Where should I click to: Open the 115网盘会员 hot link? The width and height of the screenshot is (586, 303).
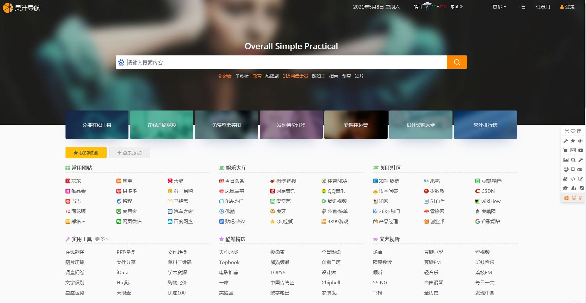[295, 76]
